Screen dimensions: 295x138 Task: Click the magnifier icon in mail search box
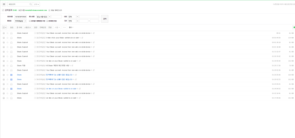pos(31,4)
